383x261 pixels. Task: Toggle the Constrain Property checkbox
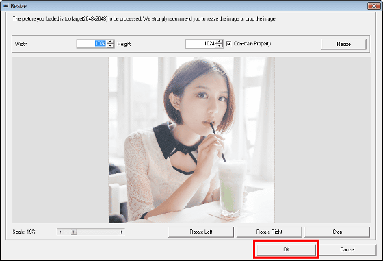tap(228, 44)
